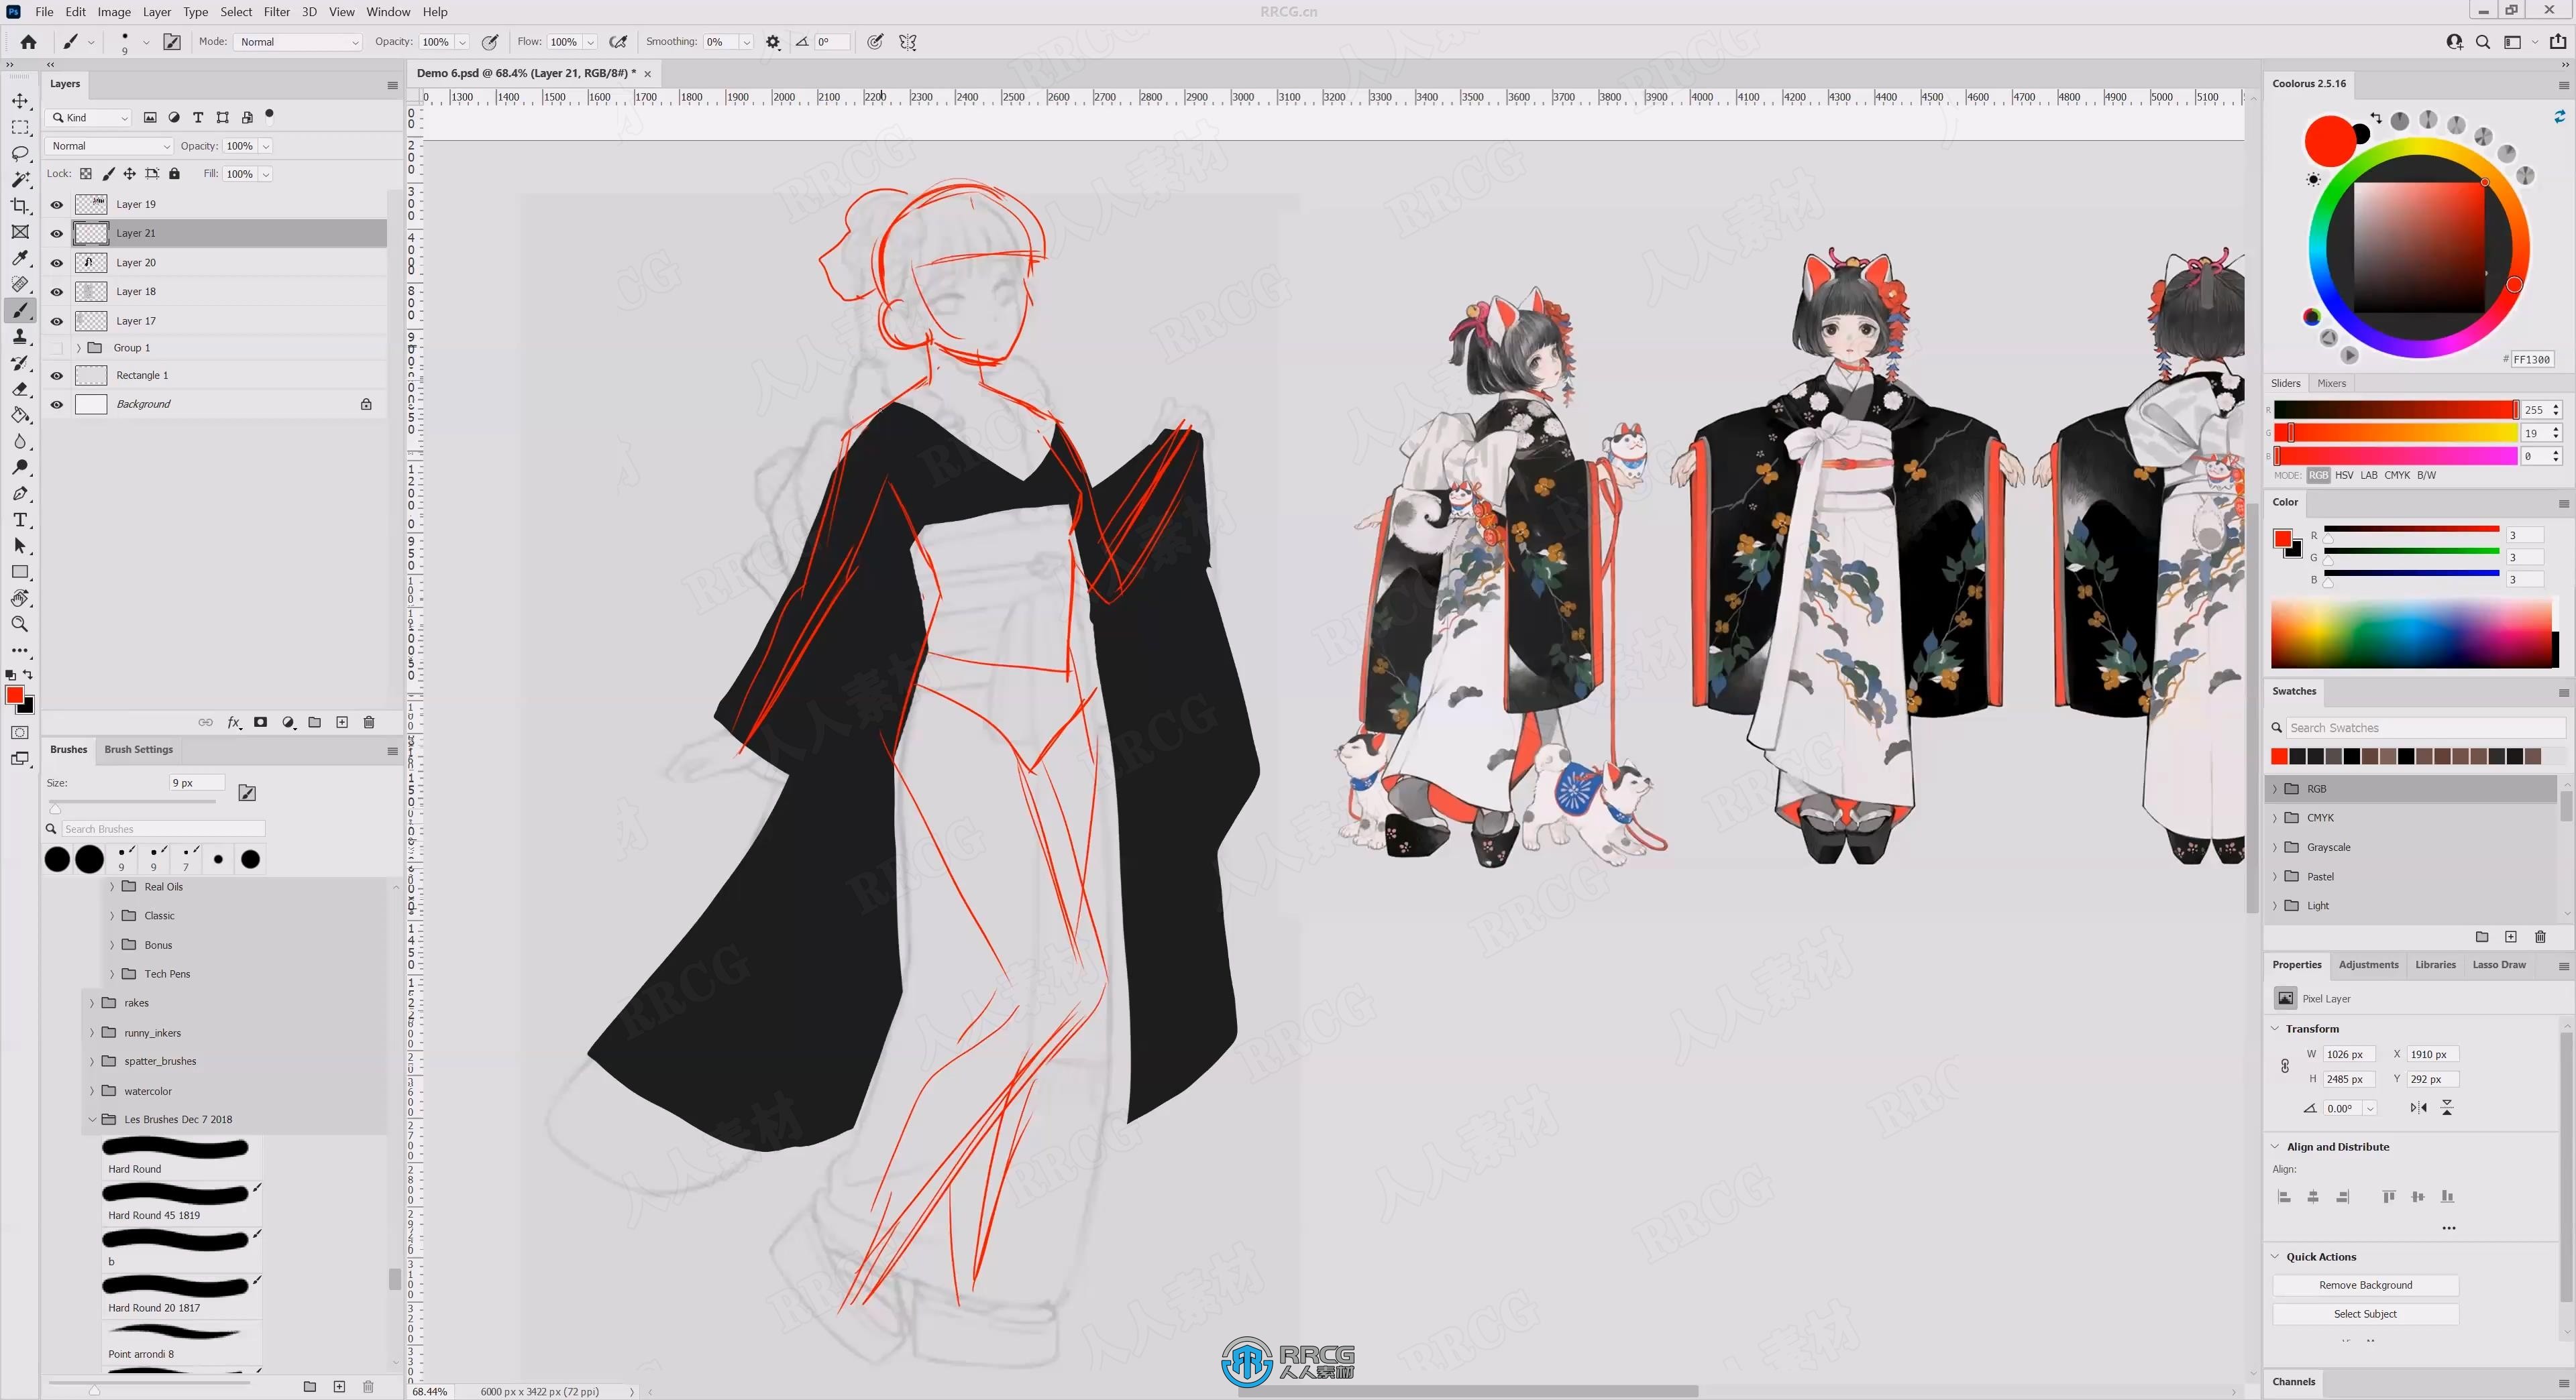Select the Rectangular Marquee tool
The width and height of the screenshot is (2576, 1400).
point(20,128)
